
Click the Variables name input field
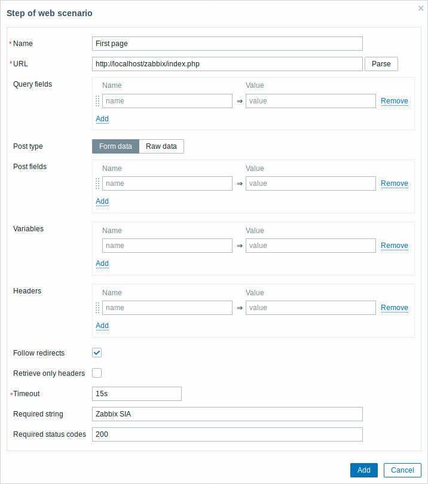tap(167, 246)
